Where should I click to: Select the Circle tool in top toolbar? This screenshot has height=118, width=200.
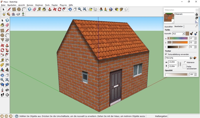coord(19,9)
